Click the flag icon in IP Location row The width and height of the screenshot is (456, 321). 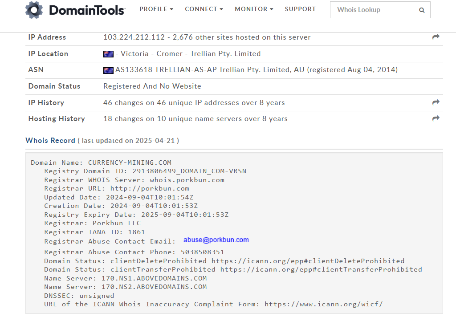pyautogui.click(x=108, y=54)
